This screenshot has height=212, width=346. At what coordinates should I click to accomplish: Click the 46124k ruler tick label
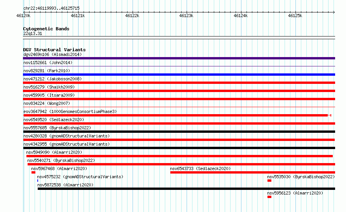[241, 16]
